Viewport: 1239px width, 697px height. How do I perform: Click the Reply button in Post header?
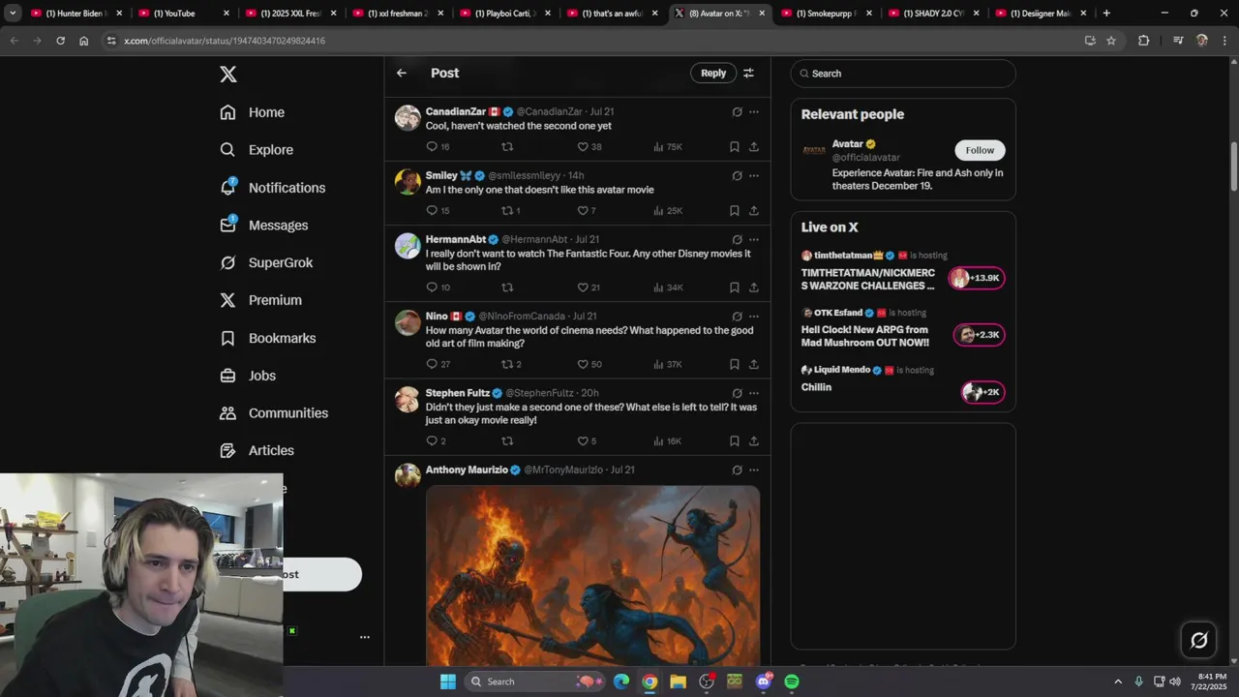(713, 73)
